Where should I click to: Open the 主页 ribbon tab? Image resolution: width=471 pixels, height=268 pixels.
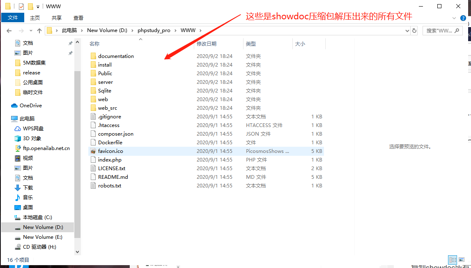(35, 18)
